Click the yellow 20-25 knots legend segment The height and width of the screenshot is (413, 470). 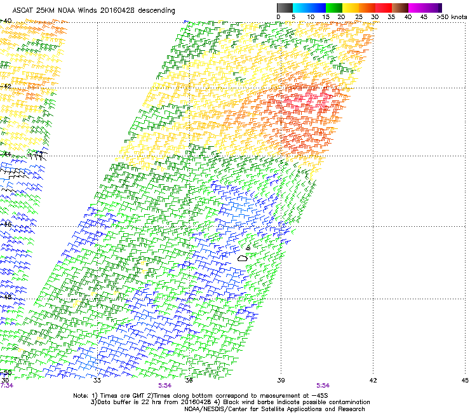[351, 8]
